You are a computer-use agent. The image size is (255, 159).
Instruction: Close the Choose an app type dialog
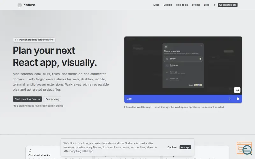201,46
